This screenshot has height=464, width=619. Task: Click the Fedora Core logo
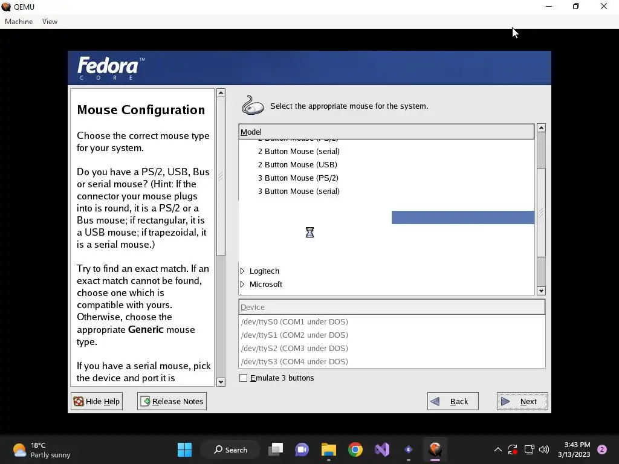111,68
